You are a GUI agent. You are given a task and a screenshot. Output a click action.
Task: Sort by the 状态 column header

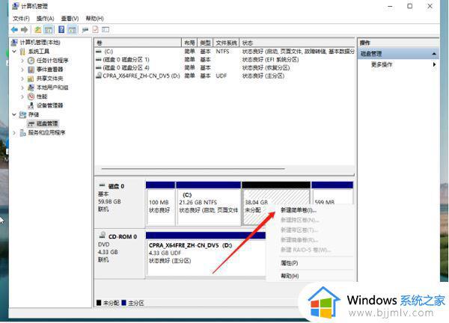297,43
